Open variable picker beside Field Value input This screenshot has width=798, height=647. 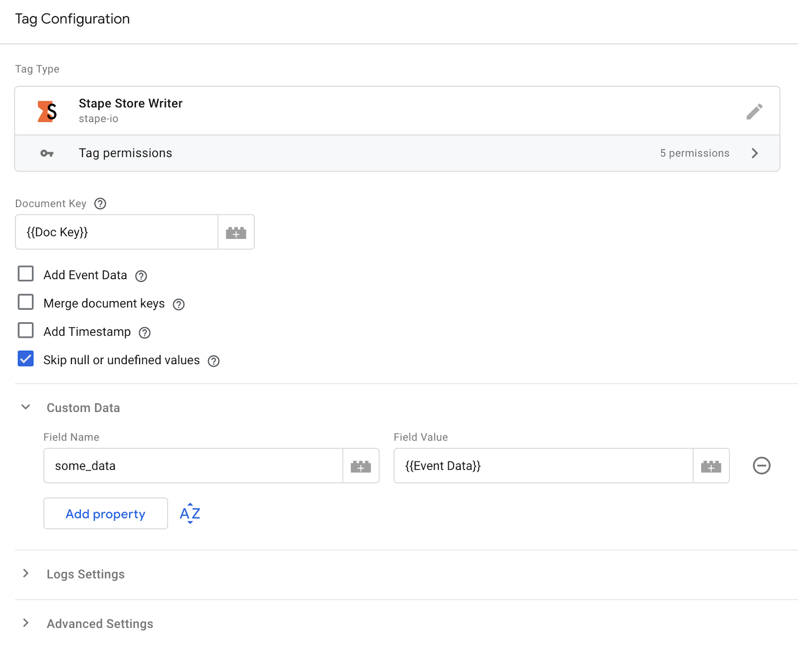pyautogui.click(x=711, y=466)
